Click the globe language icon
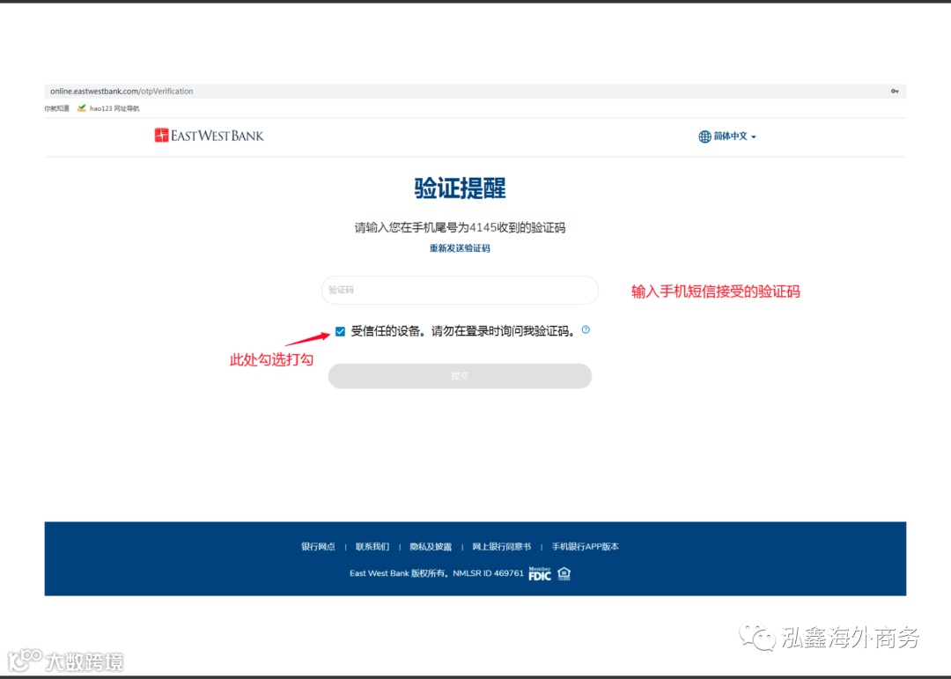Viewport: 951px width, 679px height. [x=704, y=137]
